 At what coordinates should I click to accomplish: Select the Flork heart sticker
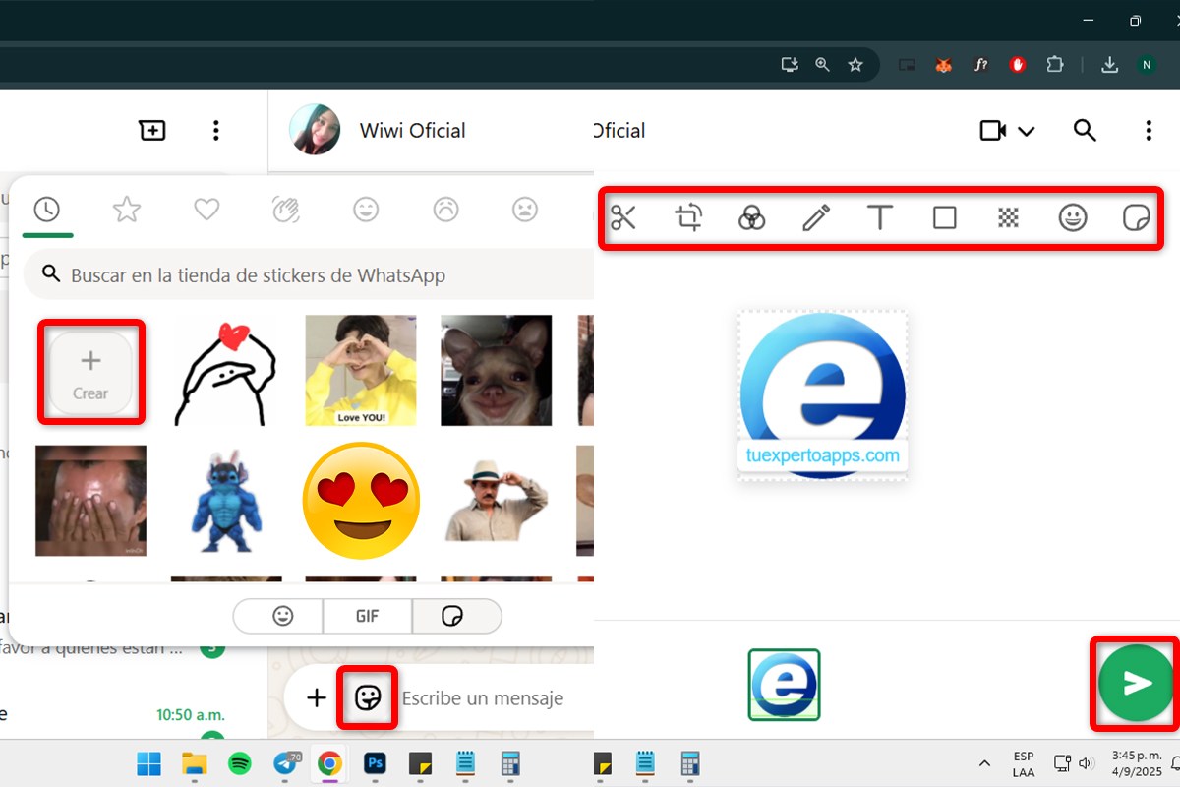pyautogui.click(x=225, y=371)
